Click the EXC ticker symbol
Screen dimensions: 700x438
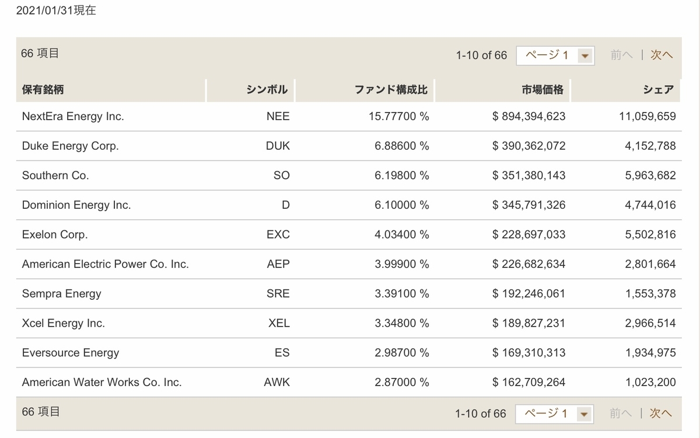coord(278,234)
